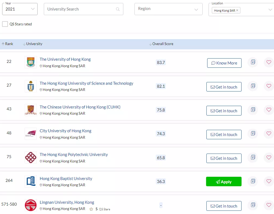Sort by Overall Score column header

[x=161, y=44]
